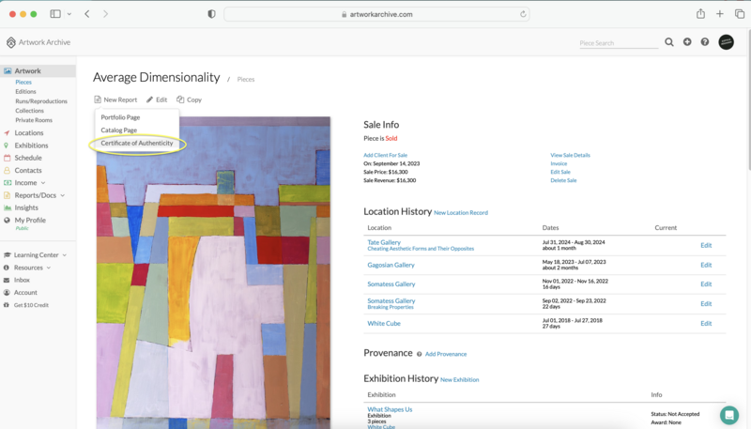This screenshot has width=751, height=429.
Task: Expand the Income menu chevron
Action: pyautogui.click(x=43, y=183)
